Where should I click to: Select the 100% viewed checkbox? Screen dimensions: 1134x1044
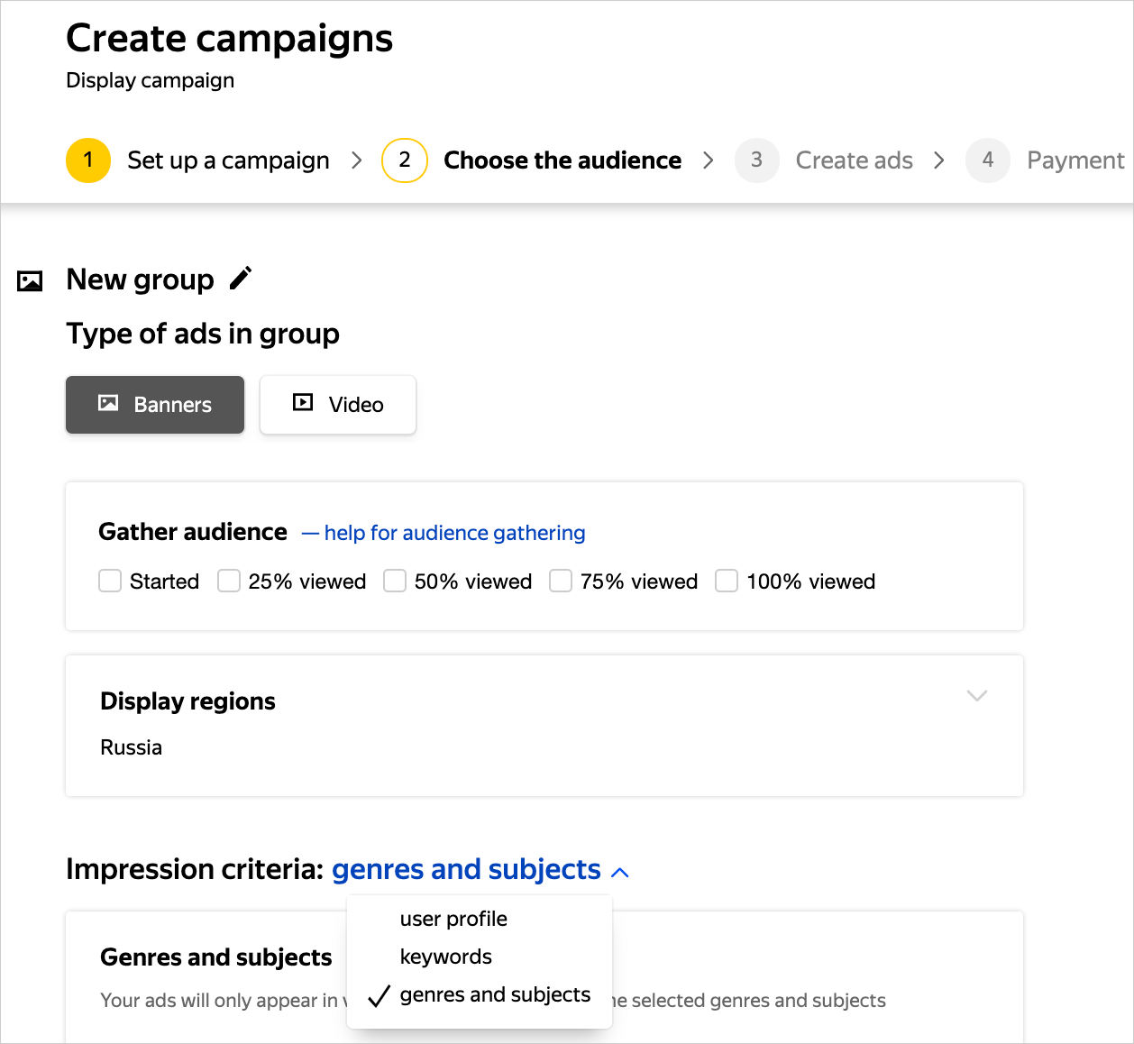tap(727, 582)
